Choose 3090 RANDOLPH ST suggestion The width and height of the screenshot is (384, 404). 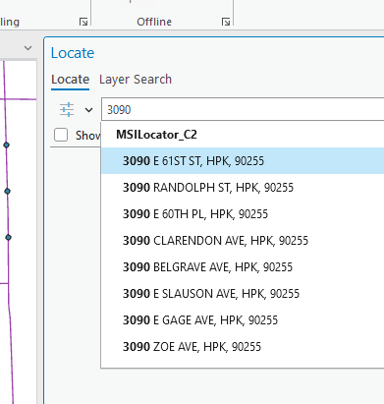(243, 188)
